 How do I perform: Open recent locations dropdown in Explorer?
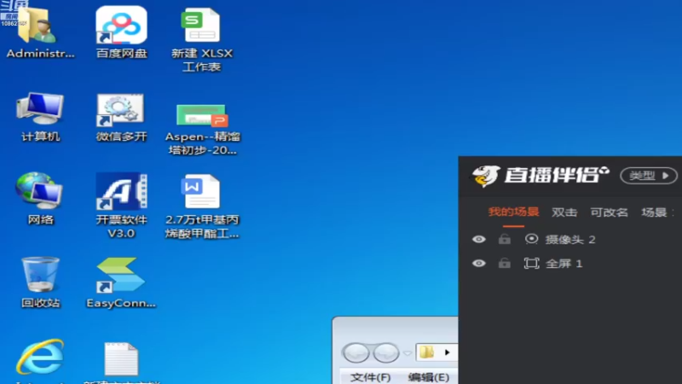coord(407,353)
